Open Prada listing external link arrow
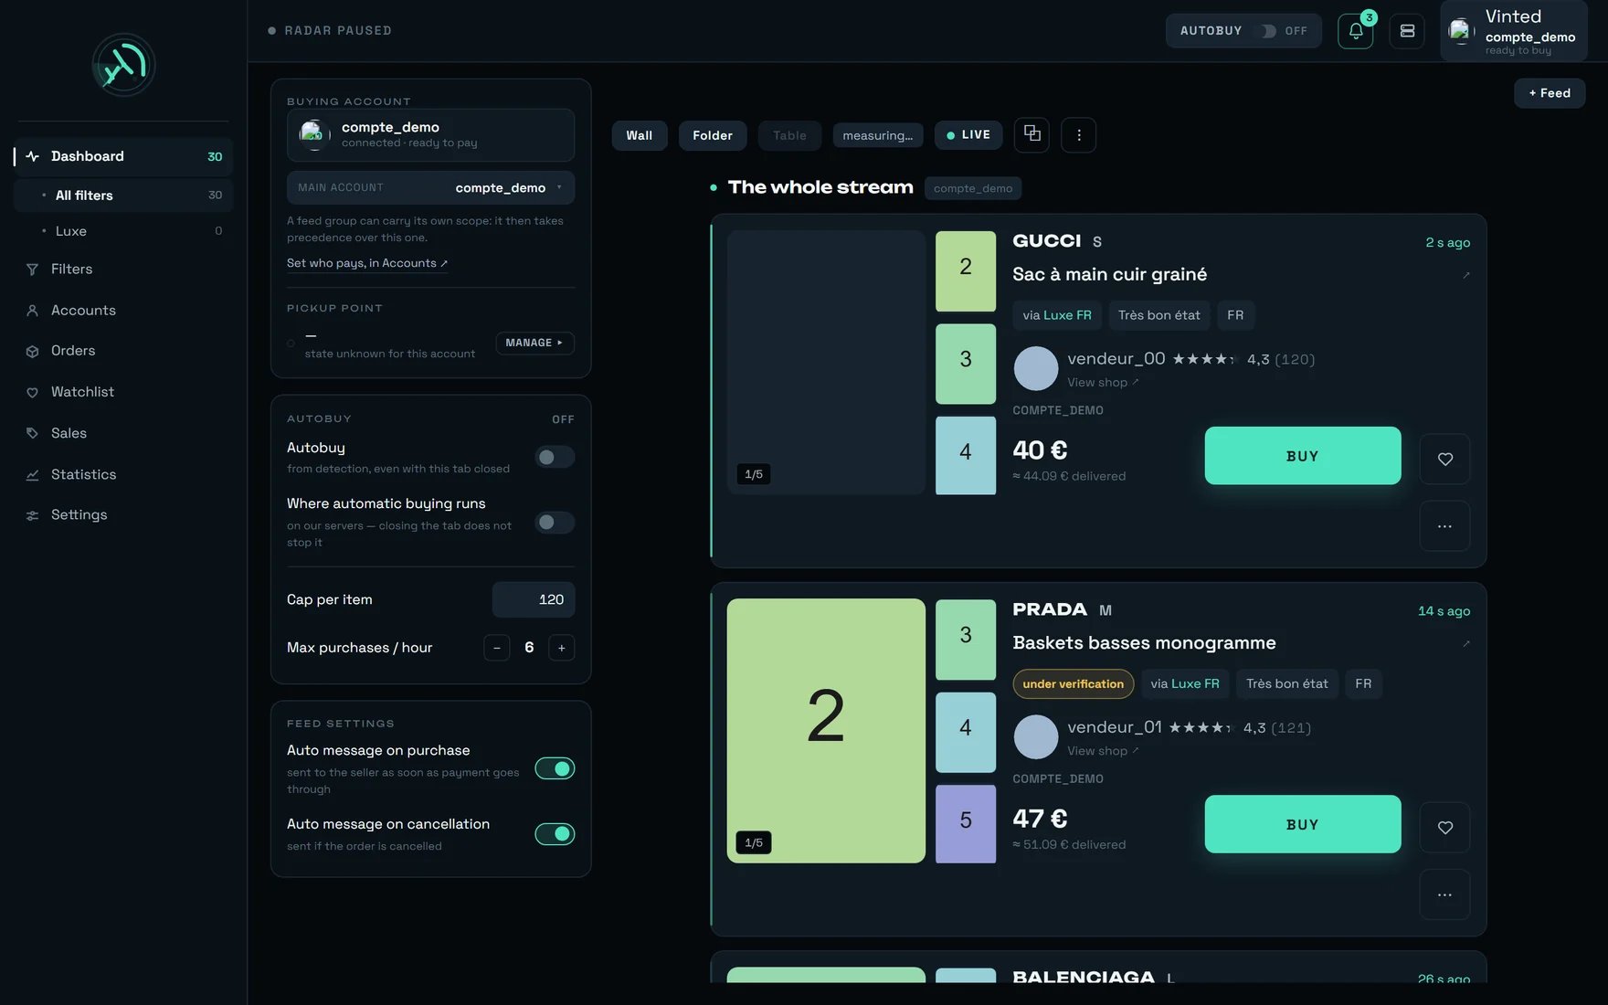Screen dimensions: 1608x1005 click(1466, 643)
